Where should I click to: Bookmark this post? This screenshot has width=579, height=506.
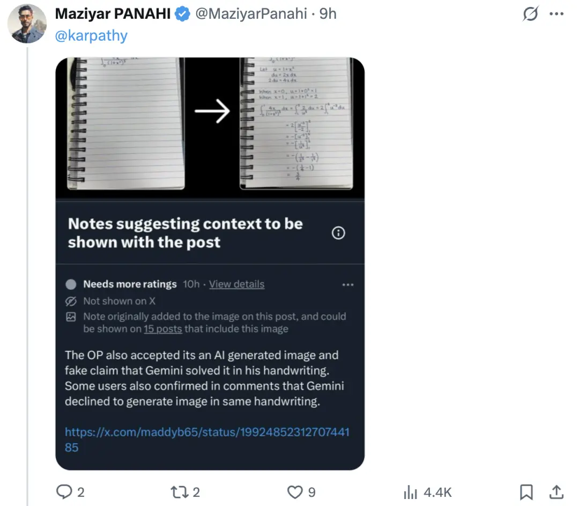pos(526,492)
